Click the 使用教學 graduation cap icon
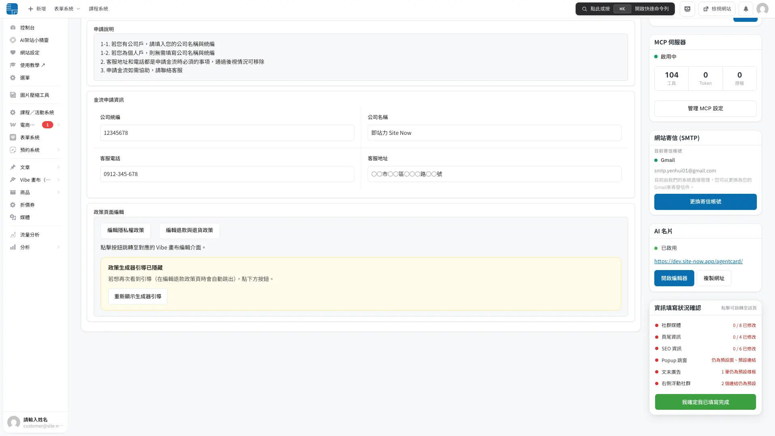This screenshot has height=436, width=775. [x=13, y=65]
